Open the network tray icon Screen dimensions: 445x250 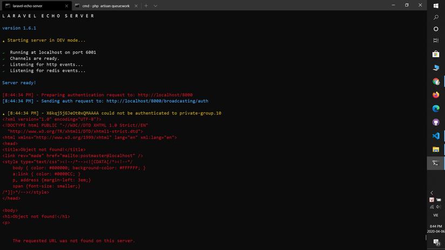tap(432, 207)
